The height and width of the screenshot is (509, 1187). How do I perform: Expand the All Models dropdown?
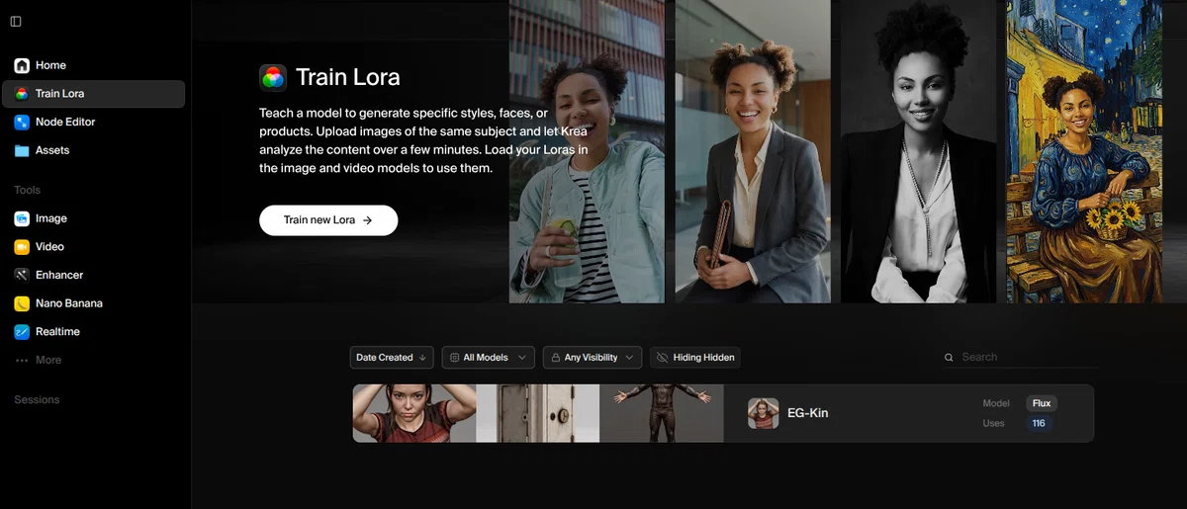[x=489, y=358]
